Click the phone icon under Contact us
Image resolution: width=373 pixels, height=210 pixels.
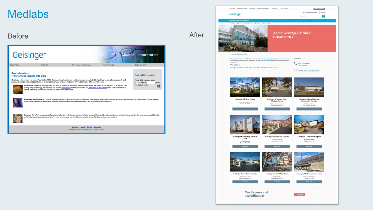click(295, 63)
